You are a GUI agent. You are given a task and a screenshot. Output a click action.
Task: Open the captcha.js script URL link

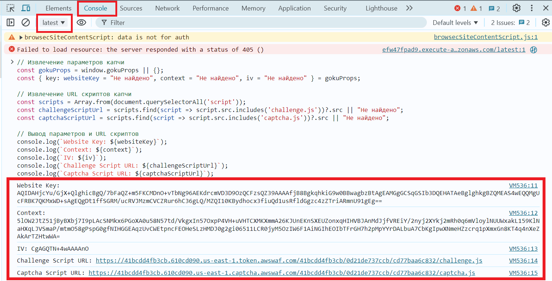(282, 273)
